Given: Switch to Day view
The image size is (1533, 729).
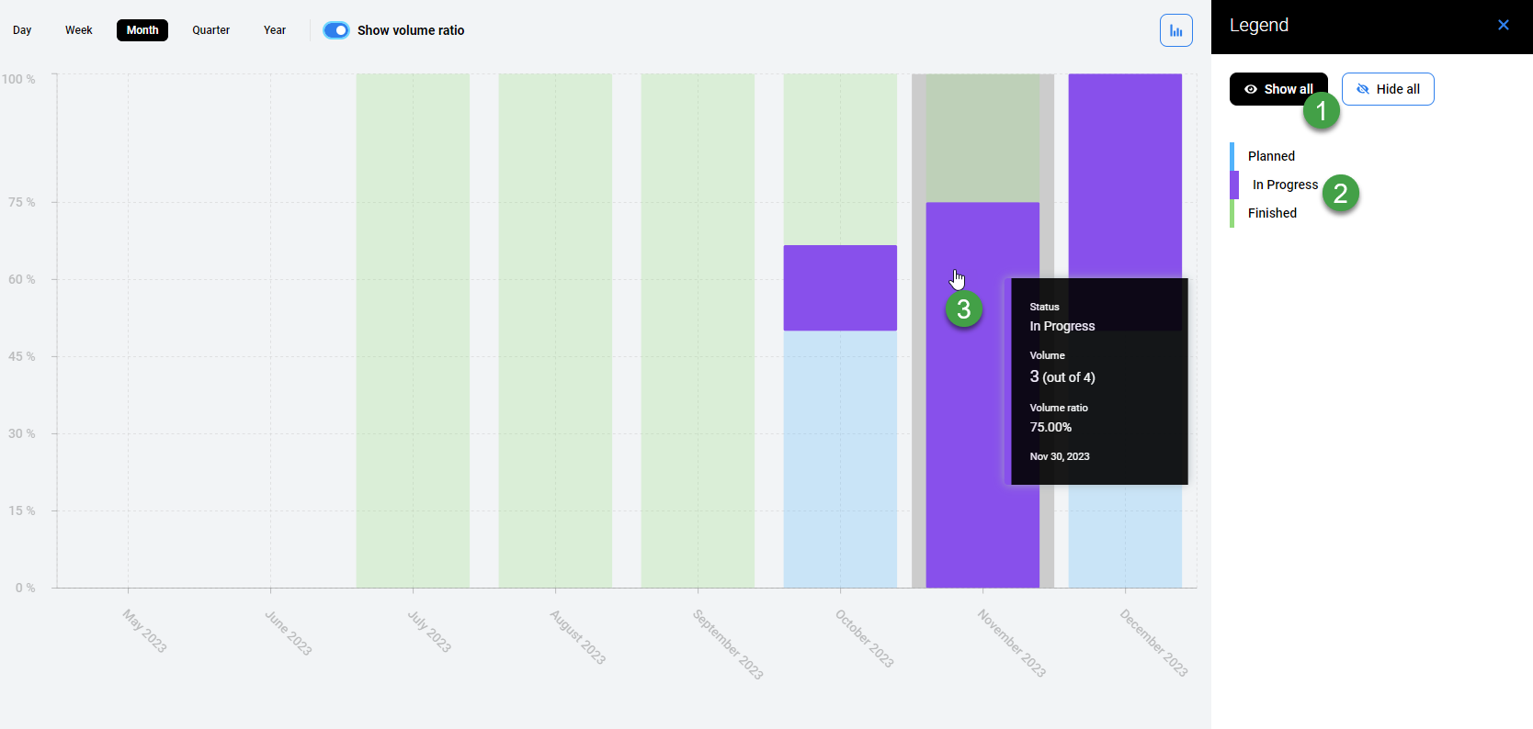Looking at the screenshot, I should point(22,30).
